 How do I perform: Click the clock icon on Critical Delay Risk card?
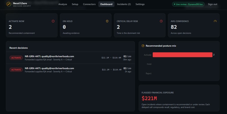click(x=161, y=21)
